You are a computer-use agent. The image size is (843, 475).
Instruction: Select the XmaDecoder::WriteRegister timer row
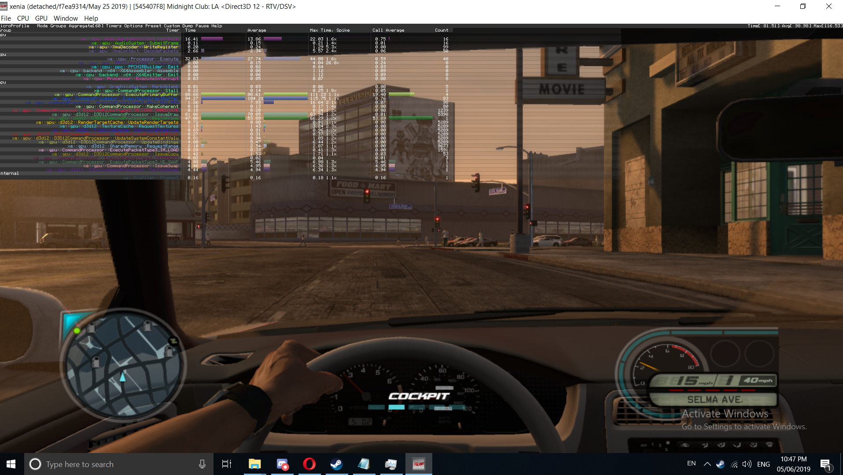coord(133,47)
